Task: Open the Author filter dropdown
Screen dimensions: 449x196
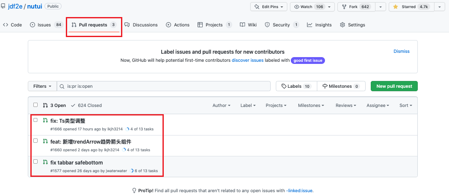Action: coord(221,105)
